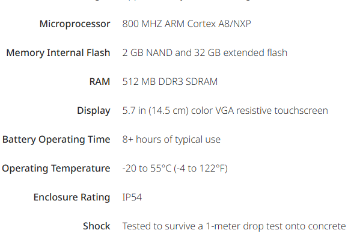348x236 pixels.
Task: Click the Microprocessor label
Action: (75, 23)
